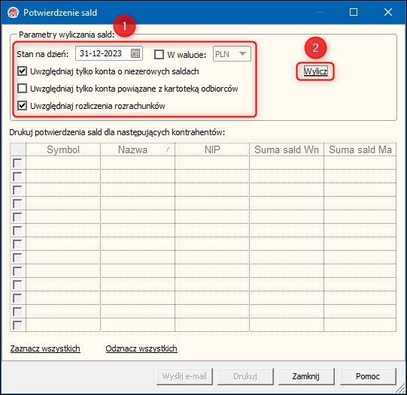Image resolution: width=407 pixels, height=395 pixels.
Task: Click the Suma sald Ma column header
Action: click(x=360, y=149)
